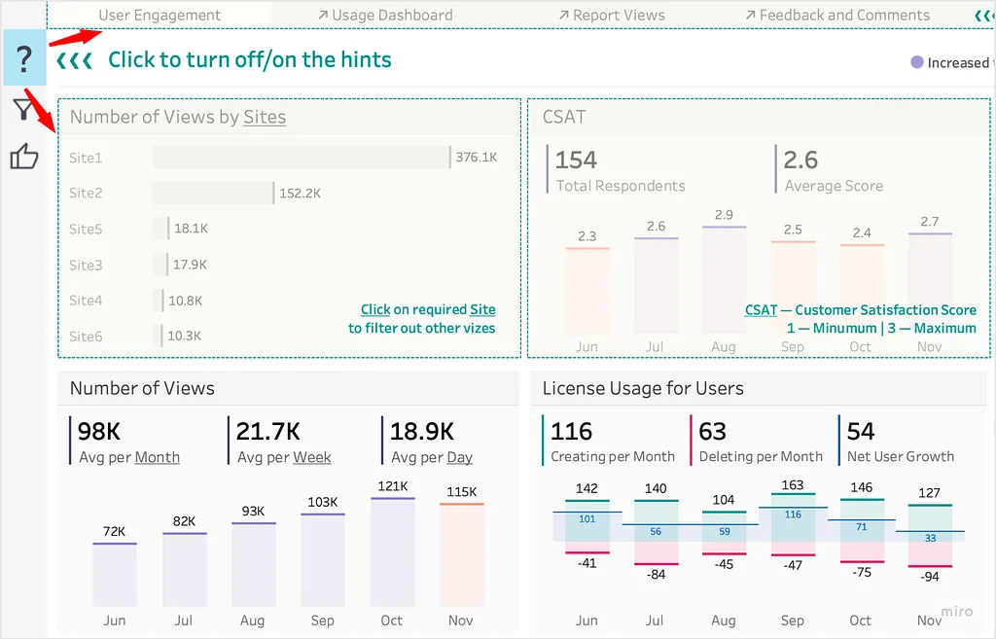
Task: Click the Site3 row label
Action: point(86,265)
